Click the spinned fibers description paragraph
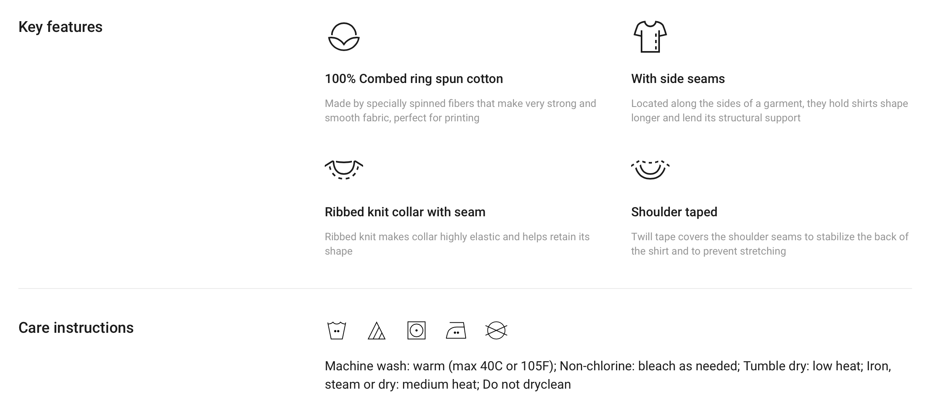Screen dimensions: 932x411 click(460, 111)
